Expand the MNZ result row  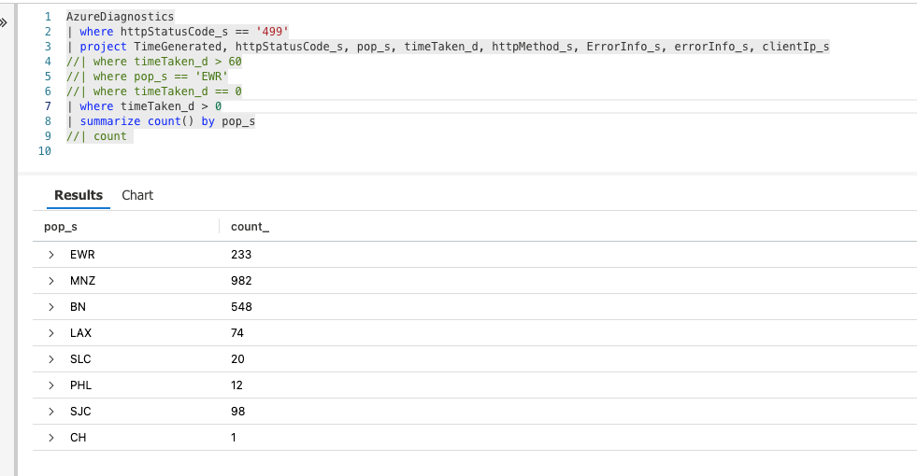click(x=51, y=281)
